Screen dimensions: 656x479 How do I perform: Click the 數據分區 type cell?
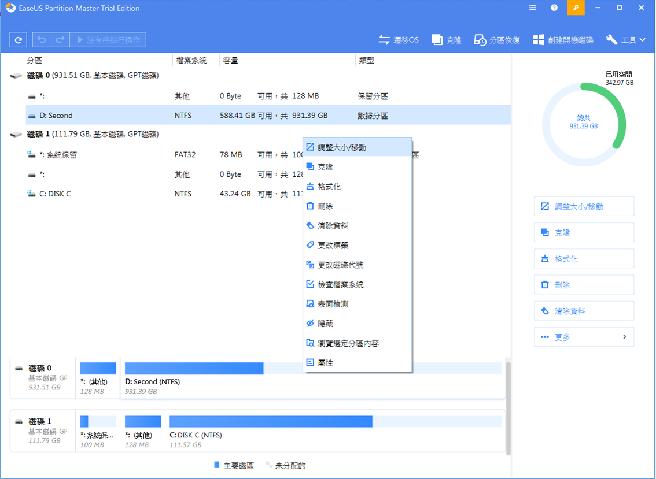point(373,116)
